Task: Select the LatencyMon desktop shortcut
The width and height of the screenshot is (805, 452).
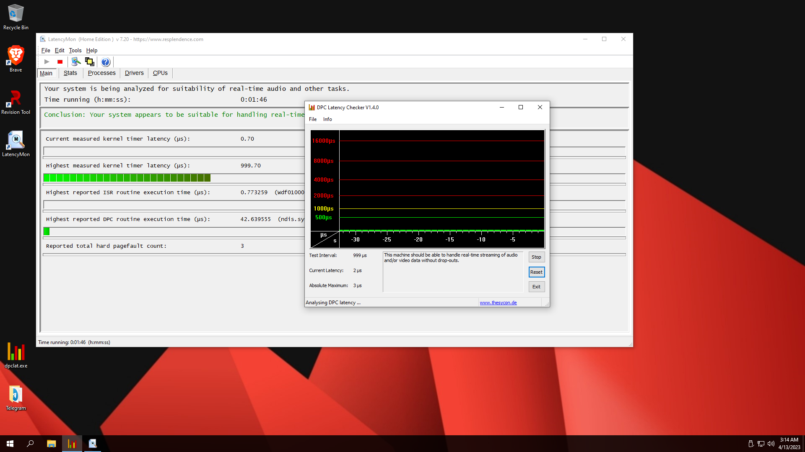Action: point(16,144)
